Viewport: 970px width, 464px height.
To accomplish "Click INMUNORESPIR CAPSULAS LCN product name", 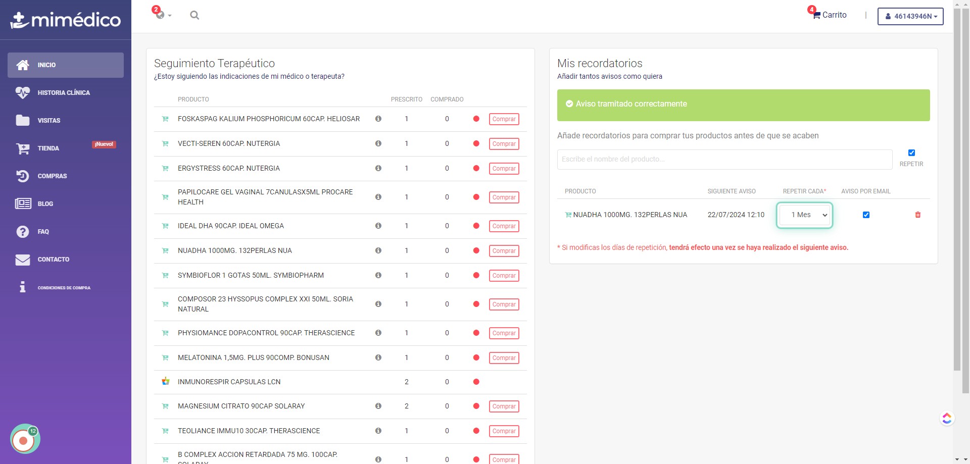I will [229, 382].
